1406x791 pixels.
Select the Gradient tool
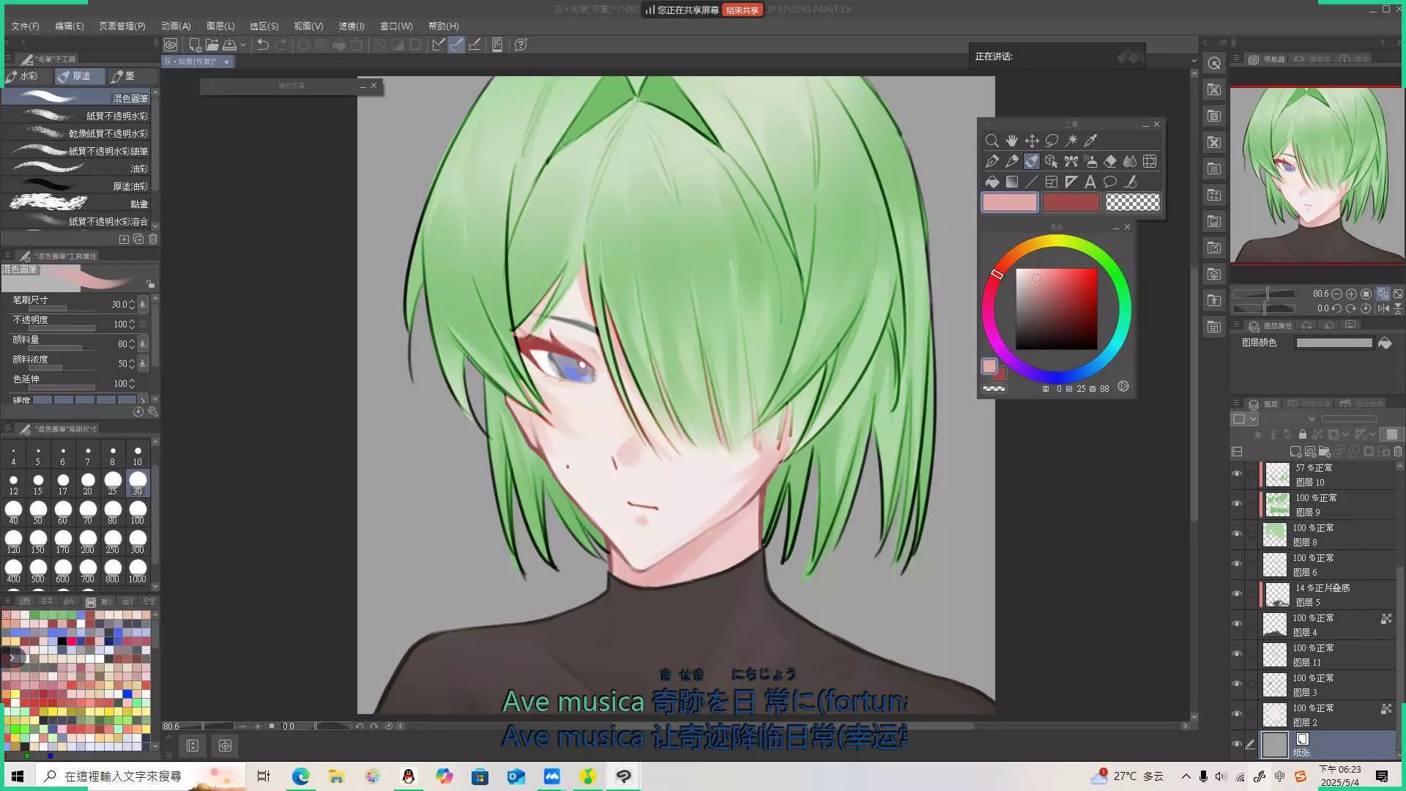1012,182
